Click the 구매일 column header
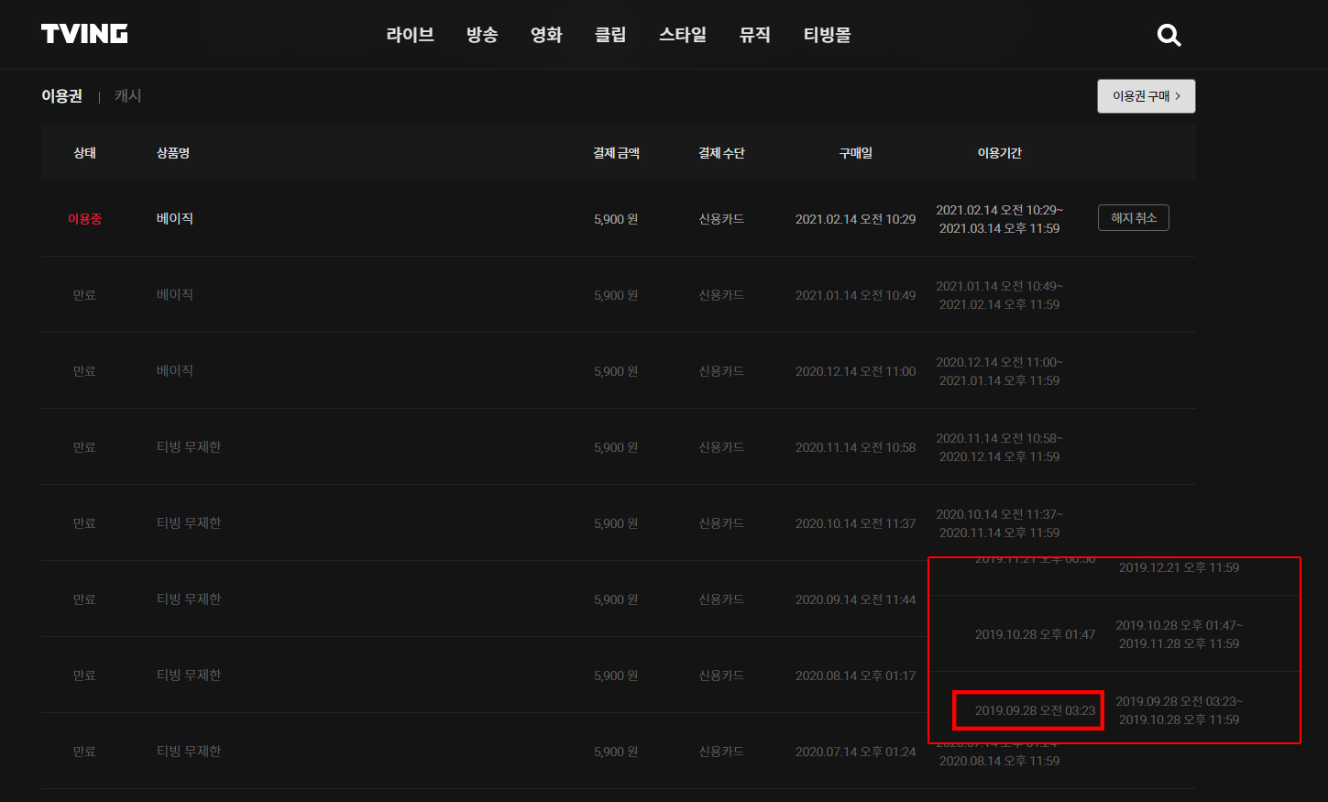Image resolution: width=1328 pixels, height=802 pixels. 856,153
